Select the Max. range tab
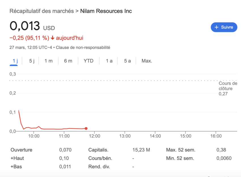The width and height of the screenshot is (241, 177). 147,61
